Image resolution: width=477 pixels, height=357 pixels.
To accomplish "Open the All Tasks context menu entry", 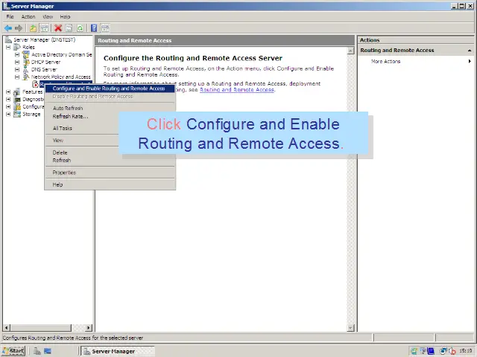I will pos(63,128).
